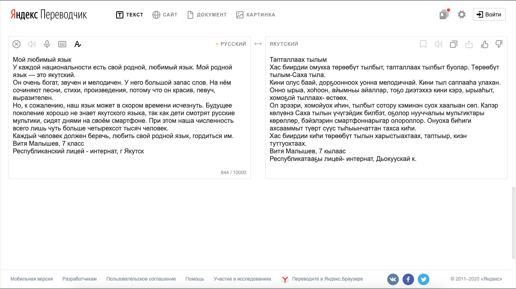Open Пользовательское соглашение link
This screenshot has height=289, width=516.
pos(141,279)
